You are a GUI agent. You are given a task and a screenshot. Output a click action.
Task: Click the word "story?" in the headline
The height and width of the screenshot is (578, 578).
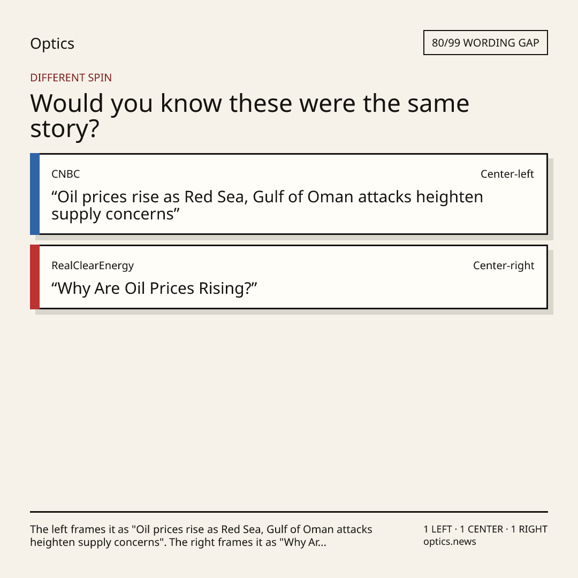[x=65, y=130]
